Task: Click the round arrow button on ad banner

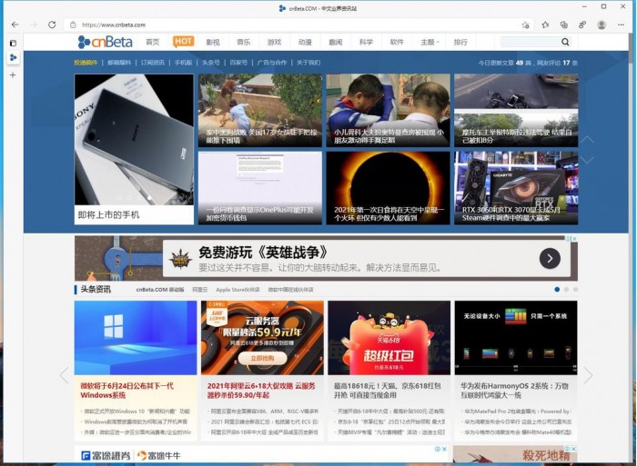Action: (550, 259)
